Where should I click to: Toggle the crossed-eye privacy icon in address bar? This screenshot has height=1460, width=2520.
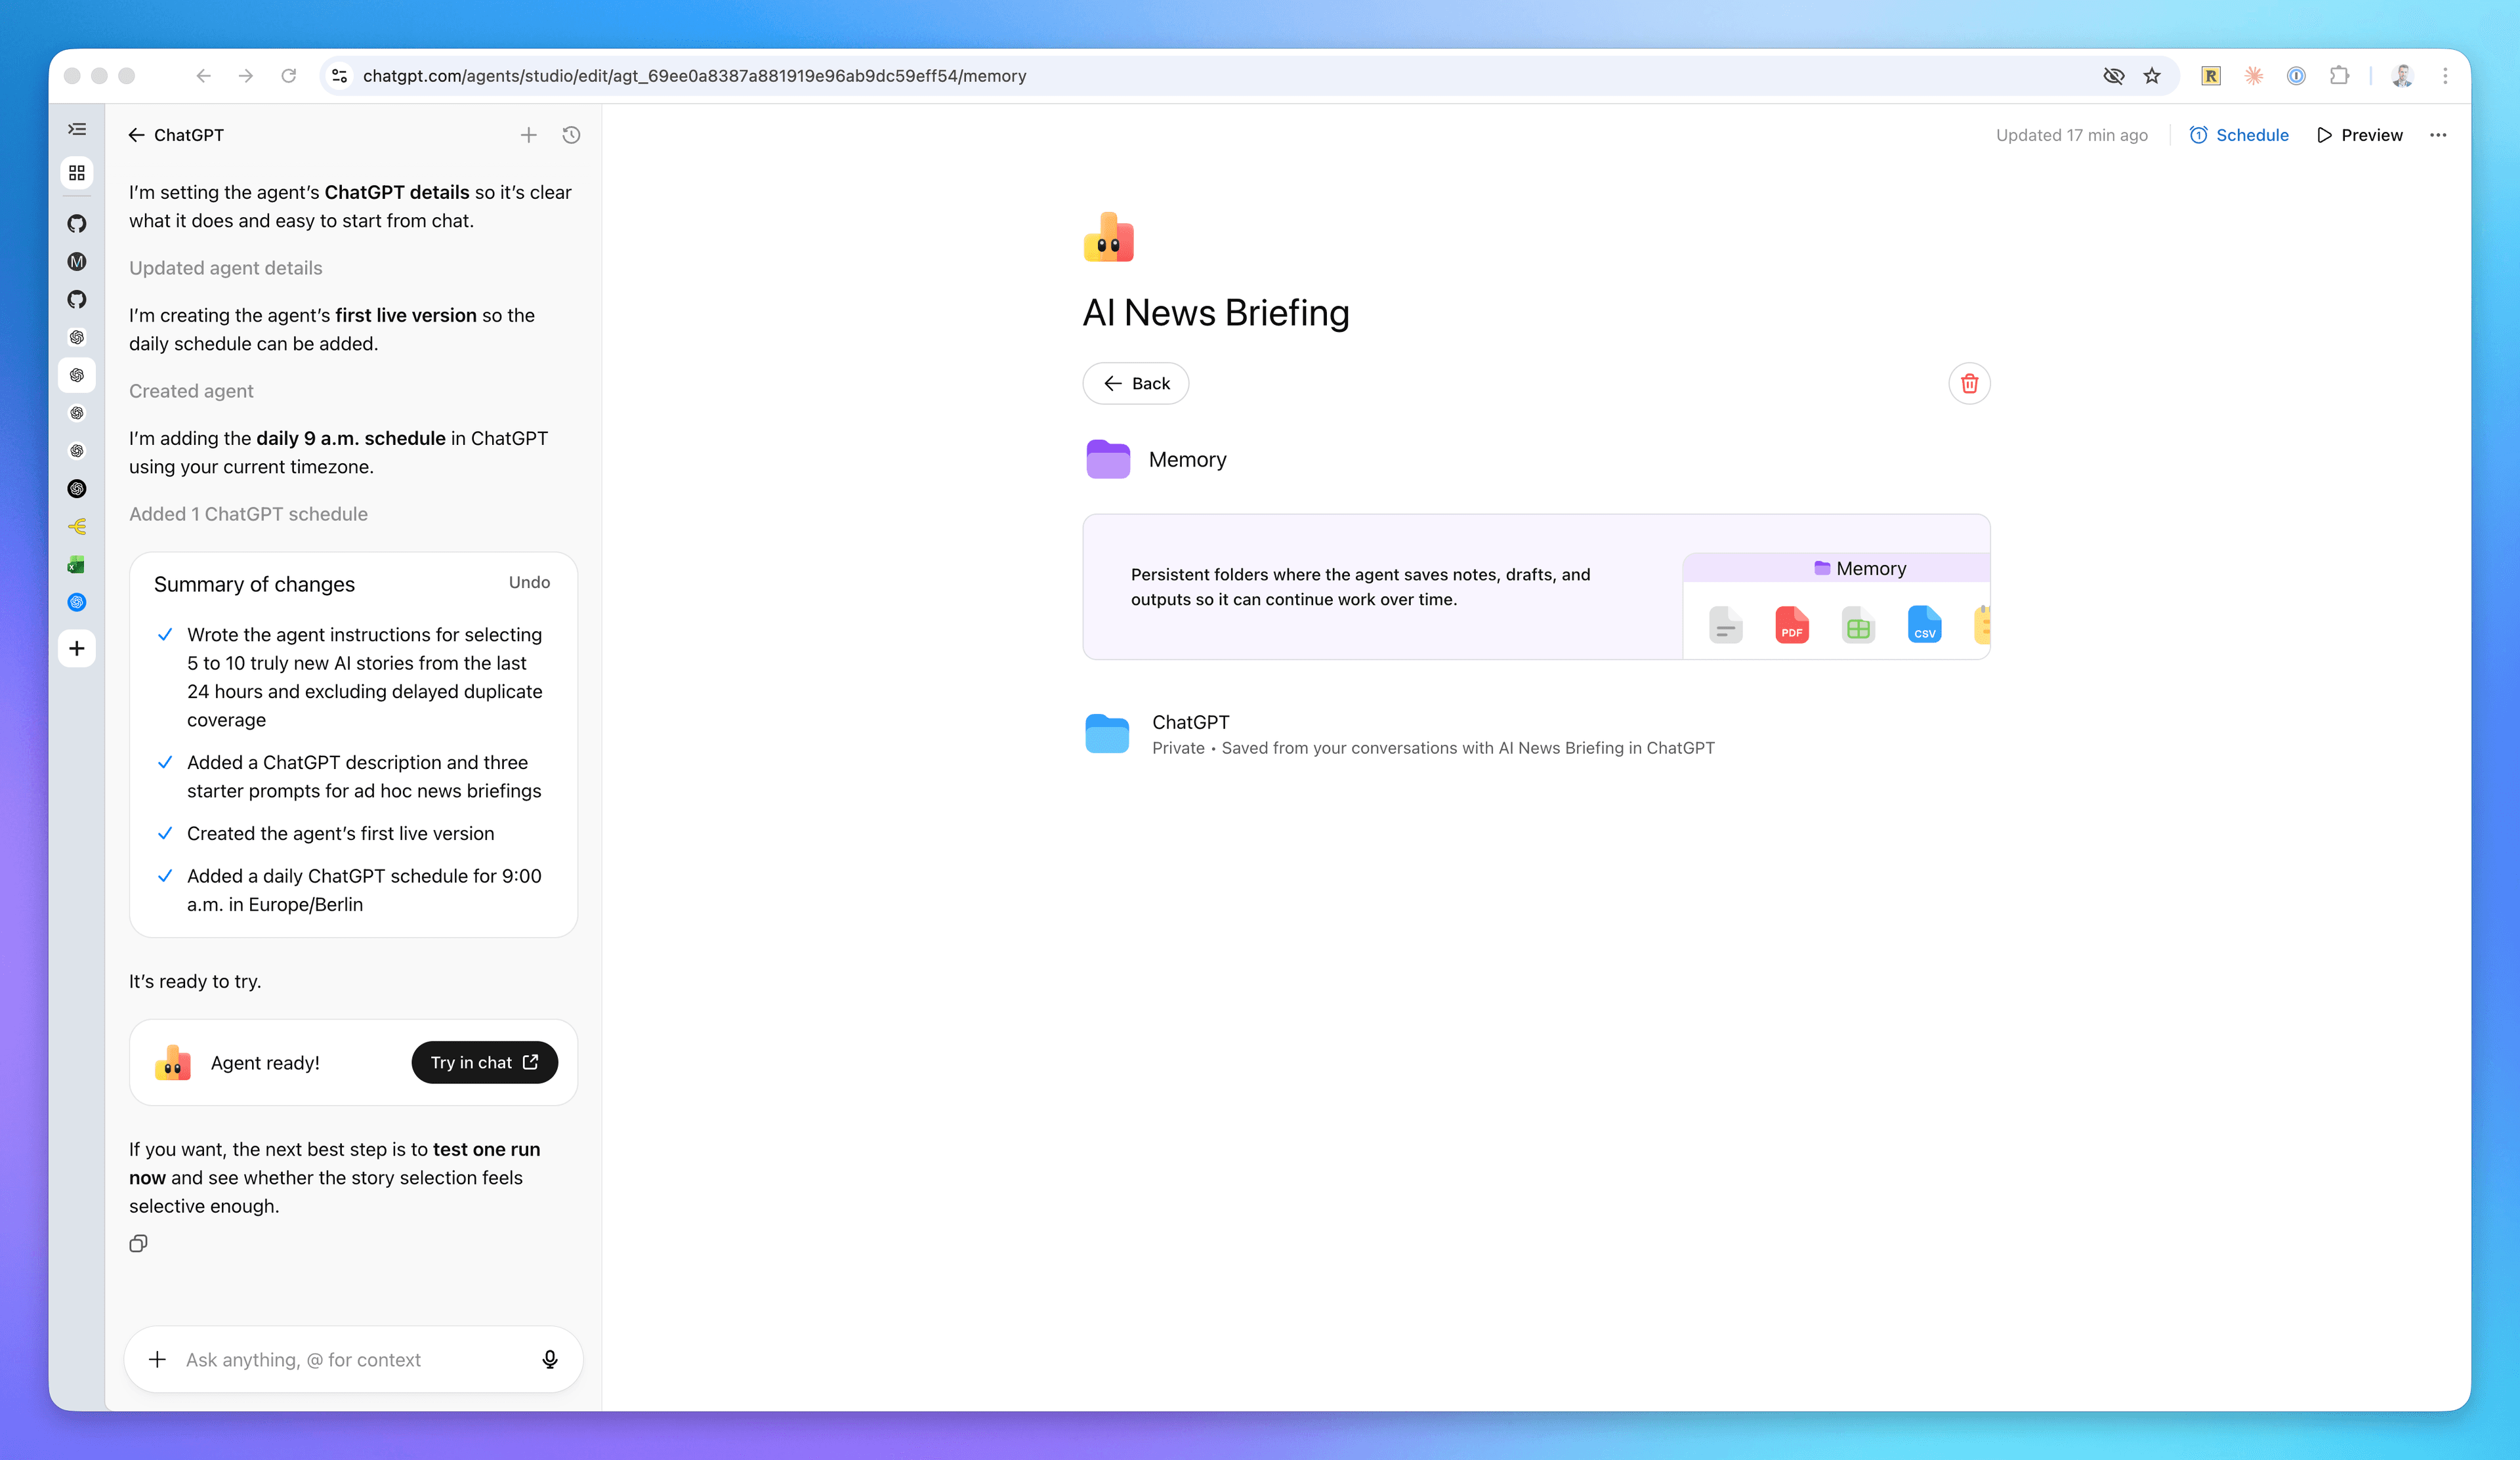(x=2113, y=76)
